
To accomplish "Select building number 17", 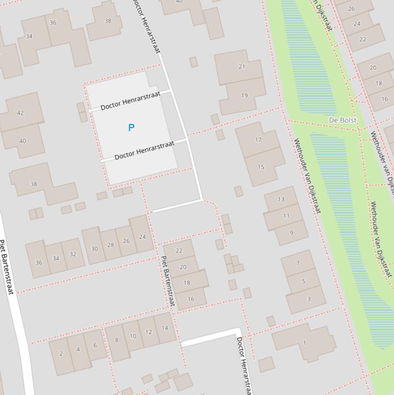I will [258, 140].
